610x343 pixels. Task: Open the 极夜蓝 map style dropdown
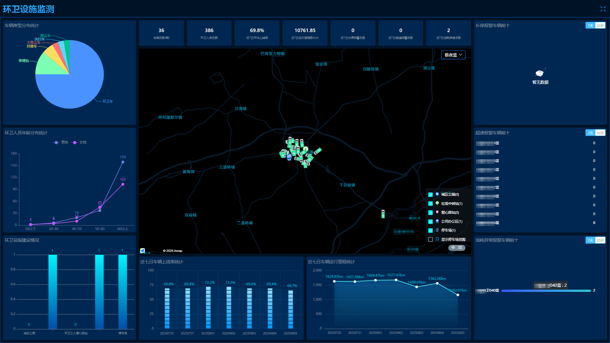click(453, 55)
